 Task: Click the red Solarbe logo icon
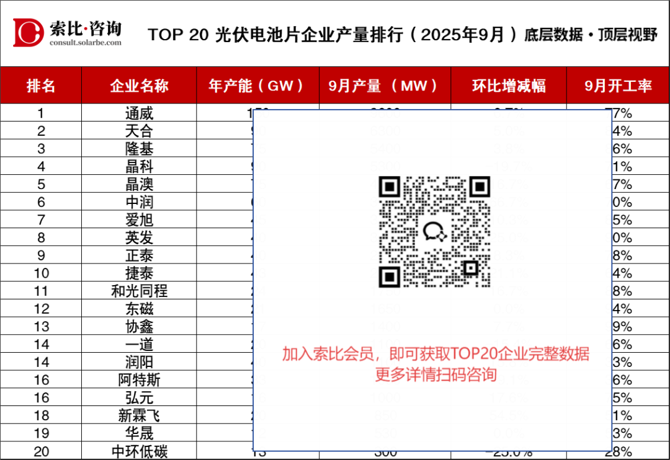click(x=29, y=32)
